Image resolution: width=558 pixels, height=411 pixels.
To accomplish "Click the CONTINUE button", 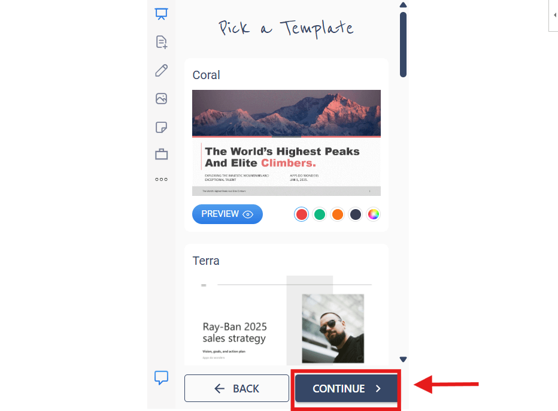I will coord(346,388).
